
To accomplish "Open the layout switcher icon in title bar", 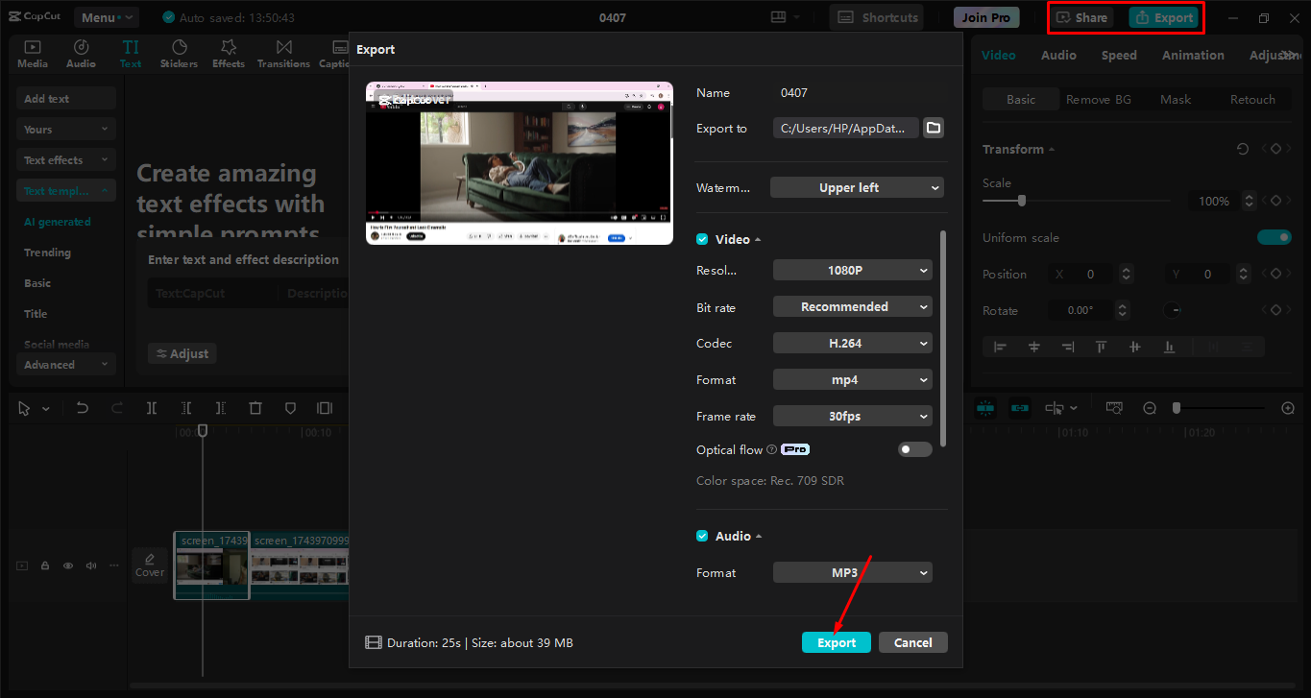I will 785,17.
